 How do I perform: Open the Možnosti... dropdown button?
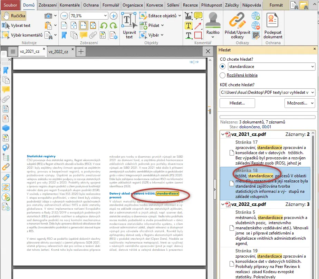300,103
